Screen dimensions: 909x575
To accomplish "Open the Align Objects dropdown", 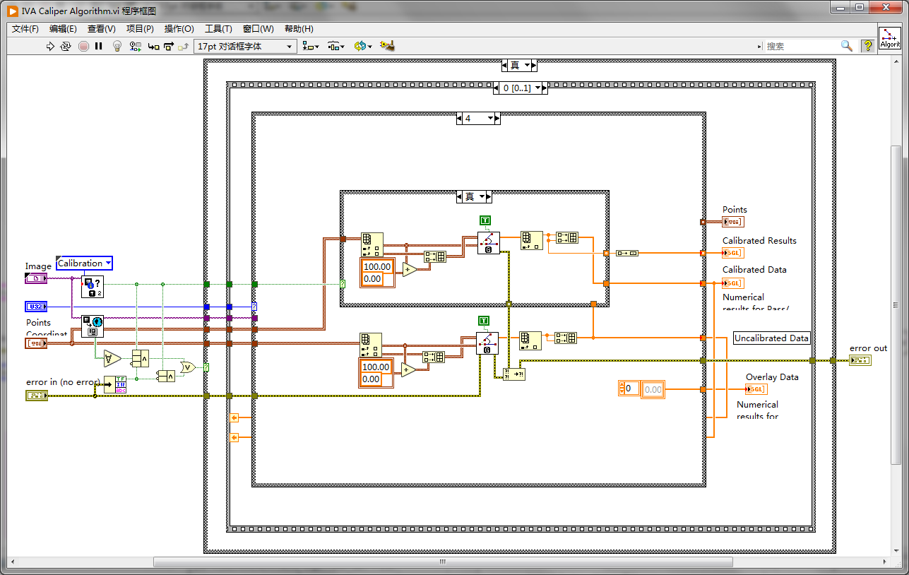I will tap(310, 46).
